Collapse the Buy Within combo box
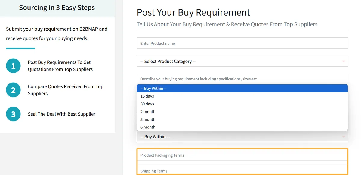This screenshot has width=361, height=175. pyautogui.click(x=242, y=137)
